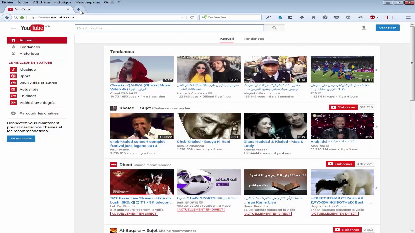The width and height of the screenshot is (415, 233).
Task: Reload the page with the refresh icon
Action: pos(192,17)
